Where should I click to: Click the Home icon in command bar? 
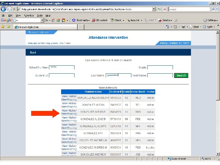(167, 27)
